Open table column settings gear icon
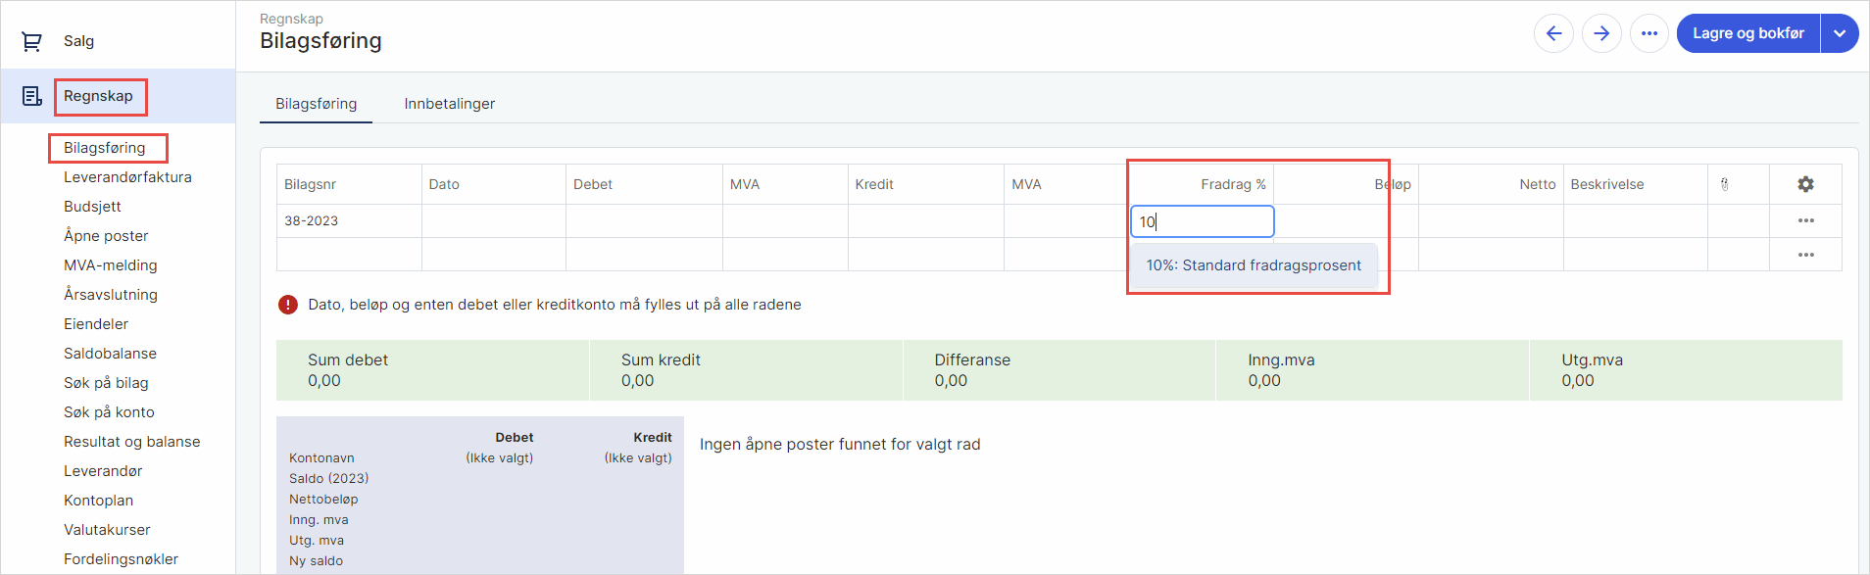The height and width of the screenshot is (575, 1870). coord(1805,184)
